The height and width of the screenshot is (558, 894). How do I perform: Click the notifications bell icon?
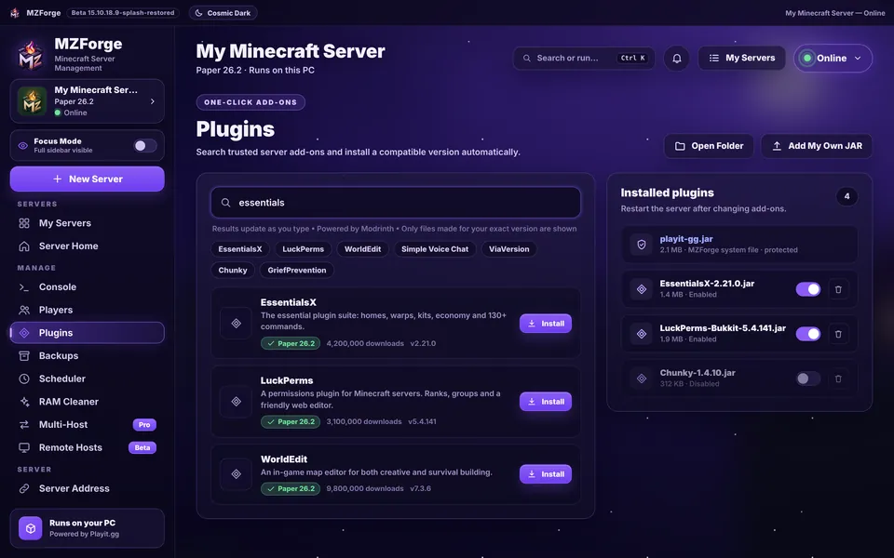coord(677,58)
